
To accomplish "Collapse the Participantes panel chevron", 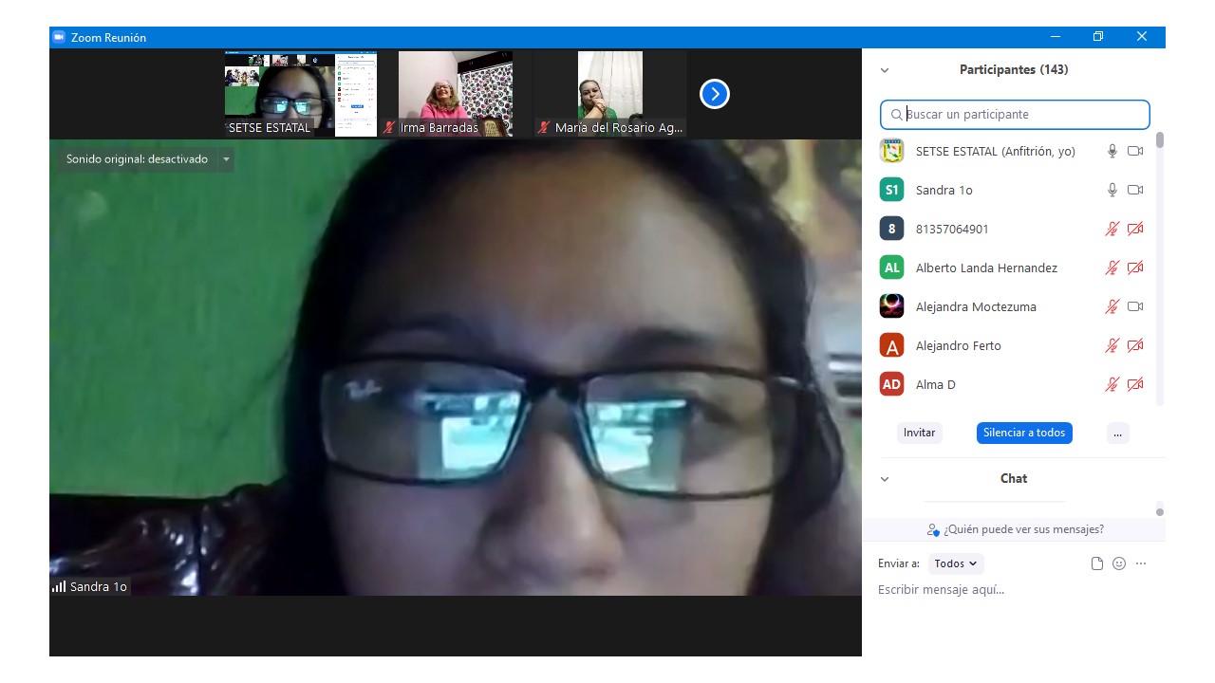I will pos(885,70).
